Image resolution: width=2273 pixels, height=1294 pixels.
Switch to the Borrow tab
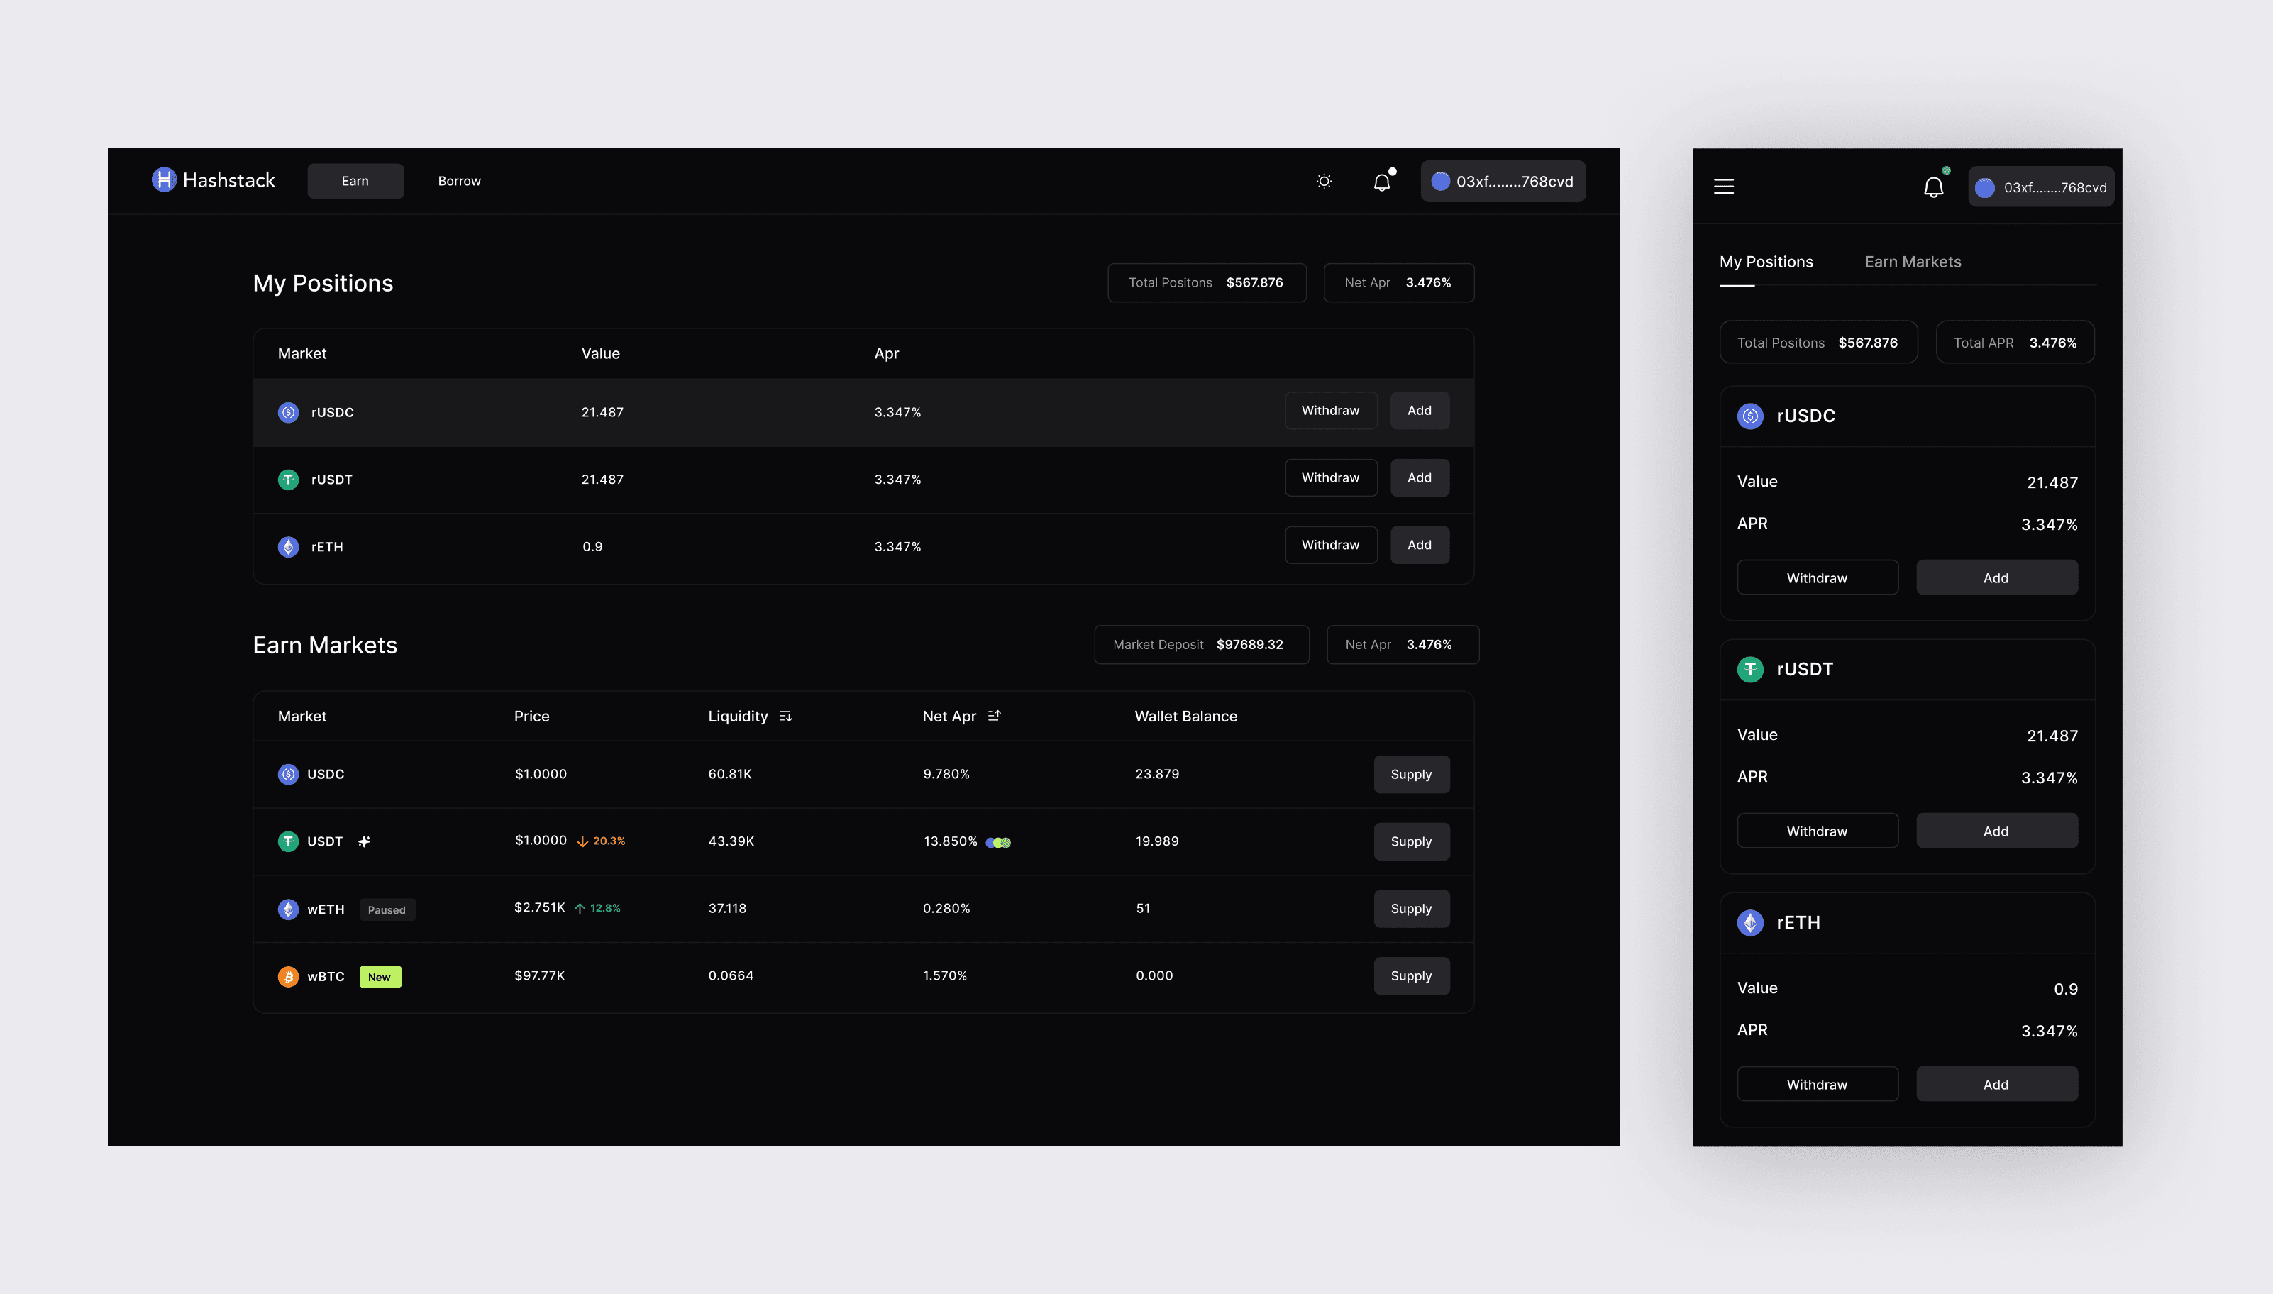coord(460,182)
